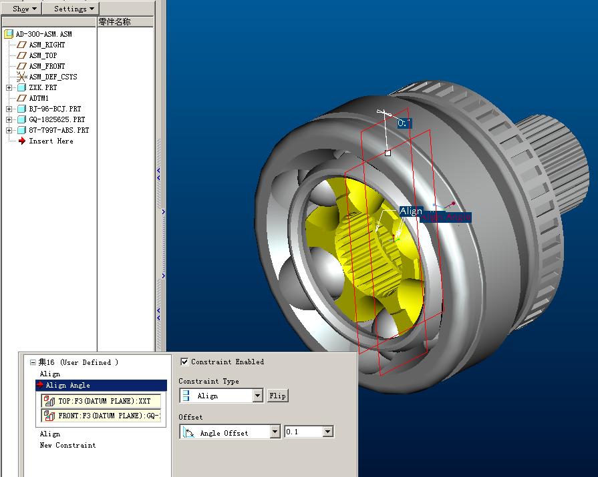Image resolution: width=598 pixels, height=477 pixels.
Task: Click the 87-7997-ABS.PRT part icon
Action: pyautogui.click(x=22, y=130)
